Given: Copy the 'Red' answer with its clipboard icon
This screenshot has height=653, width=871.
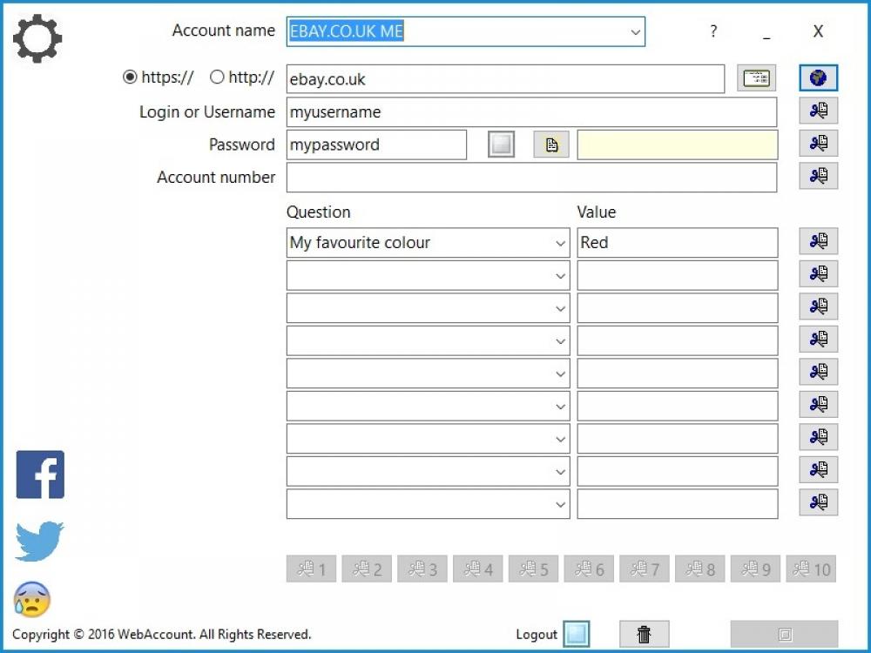Looking at the screenshot, I should (x=818, y=241).
